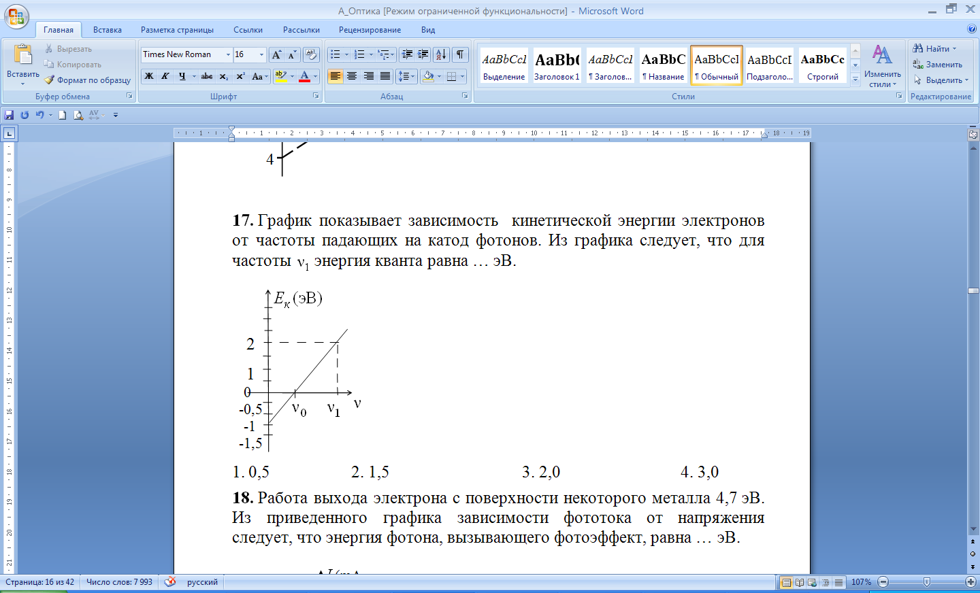Click Replace (Заменить) button
The height and width of the screenshot is (593, 980).
(x=938, y=65)
